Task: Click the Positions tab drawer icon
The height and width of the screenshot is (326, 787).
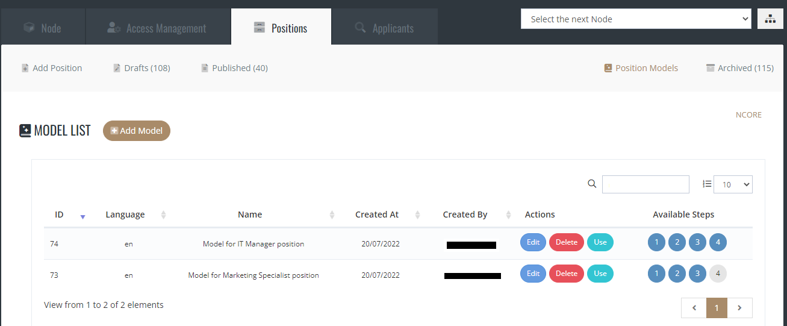Action: [260, 28]
